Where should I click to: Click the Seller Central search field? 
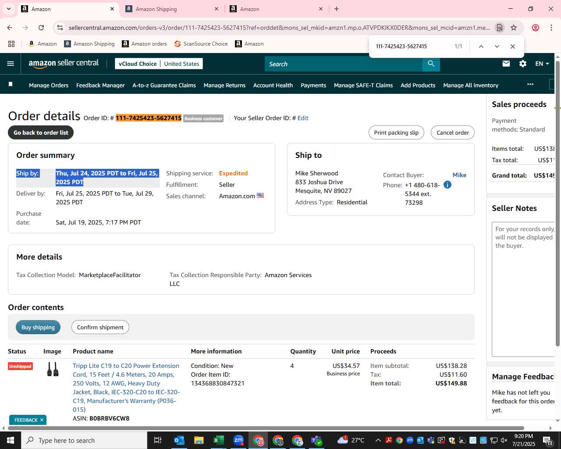(x=344, y=64)
